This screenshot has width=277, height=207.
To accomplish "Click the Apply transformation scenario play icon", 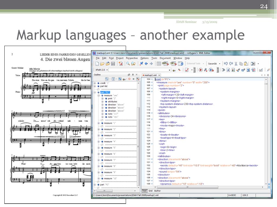I will coord(201,70).
